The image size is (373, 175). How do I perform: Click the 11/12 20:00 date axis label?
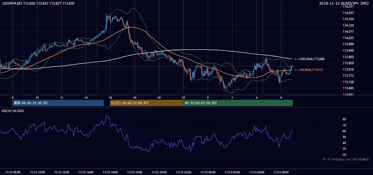pyautogui.click(x=159, y=172)
